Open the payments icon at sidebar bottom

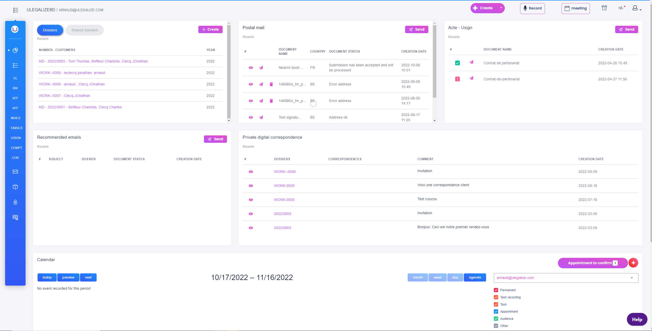pyautogui.click(x=15, y=217)
